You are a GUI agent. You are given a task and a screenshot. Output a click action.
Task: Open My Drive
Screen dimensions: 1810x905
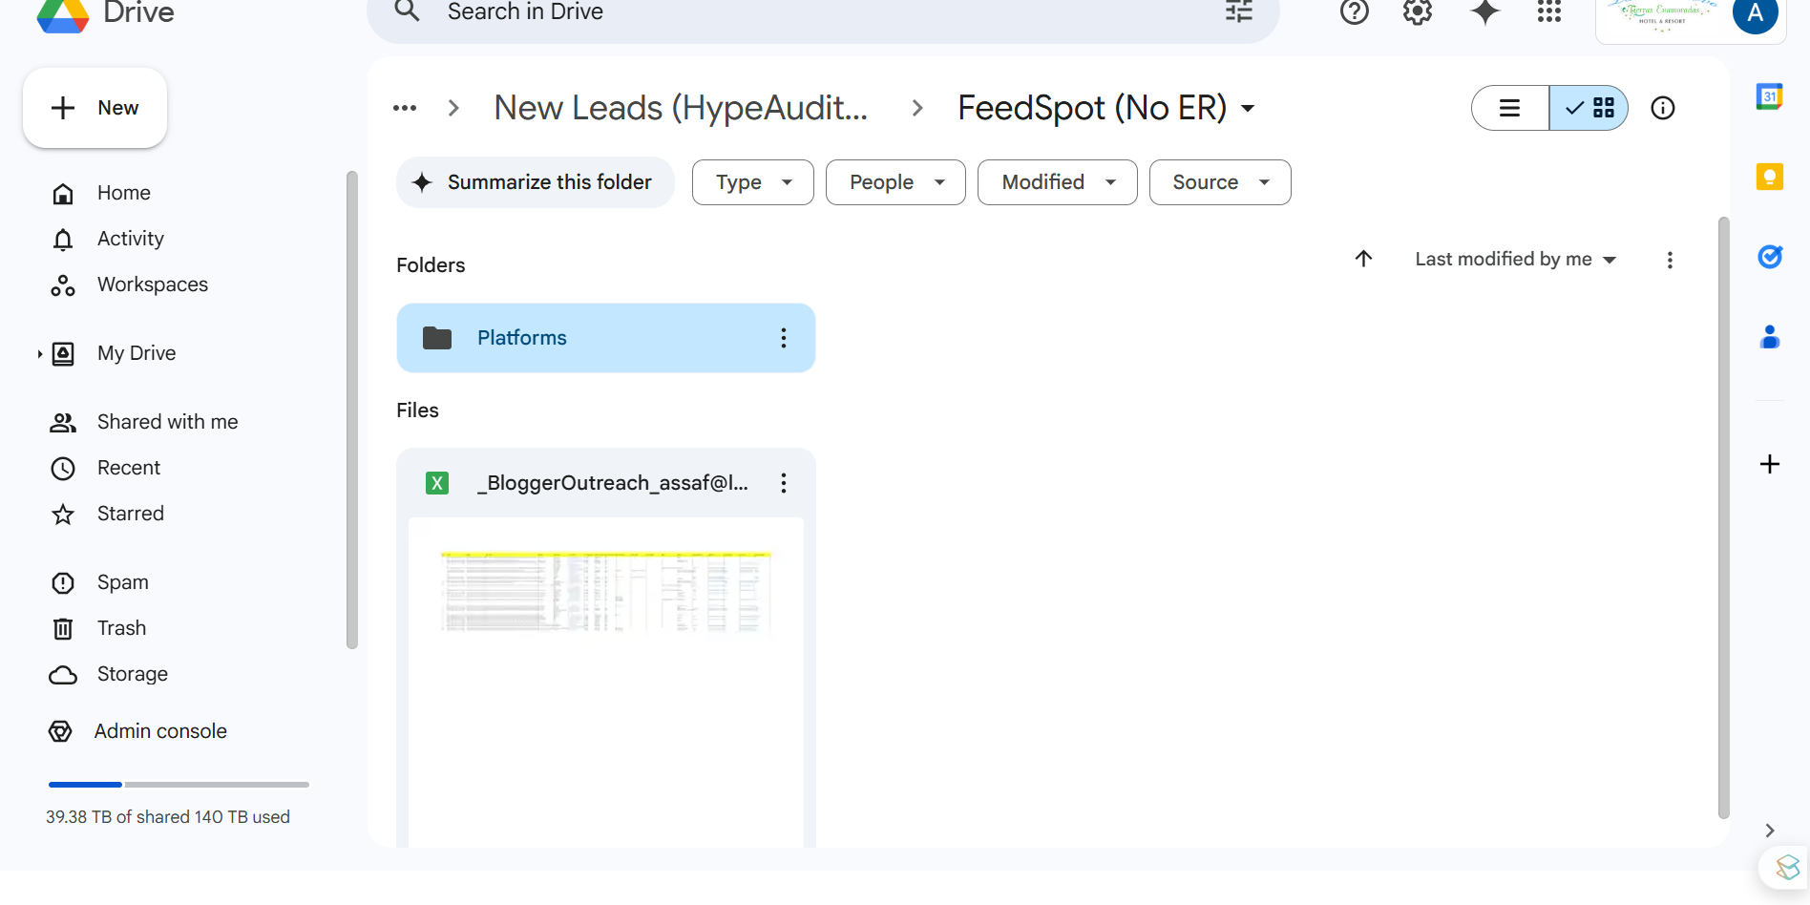tap(137, 353)
